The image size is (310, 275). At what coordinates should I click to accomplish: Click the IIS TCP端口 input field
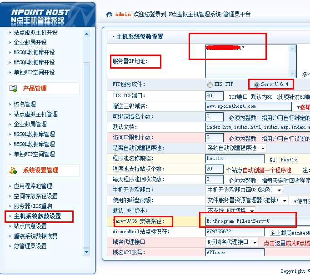click(215, 96)
